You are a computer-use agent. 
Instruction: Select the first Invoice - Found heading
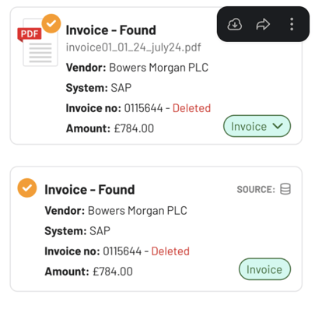coord(110,30)
